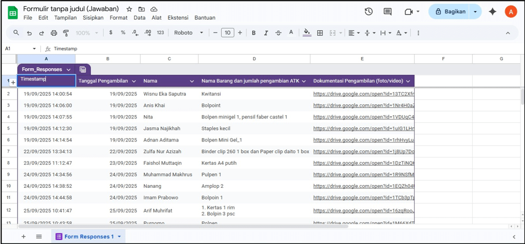
Task: Open version history clock icon
Action: [368, 12]
